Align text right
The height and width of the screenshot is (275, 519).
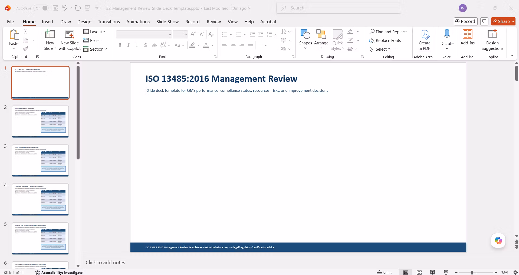[242, 45]
